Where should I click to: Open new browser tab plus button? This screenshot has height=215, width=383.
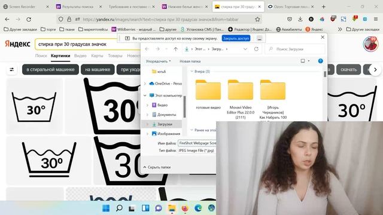[x=323, y=7]
